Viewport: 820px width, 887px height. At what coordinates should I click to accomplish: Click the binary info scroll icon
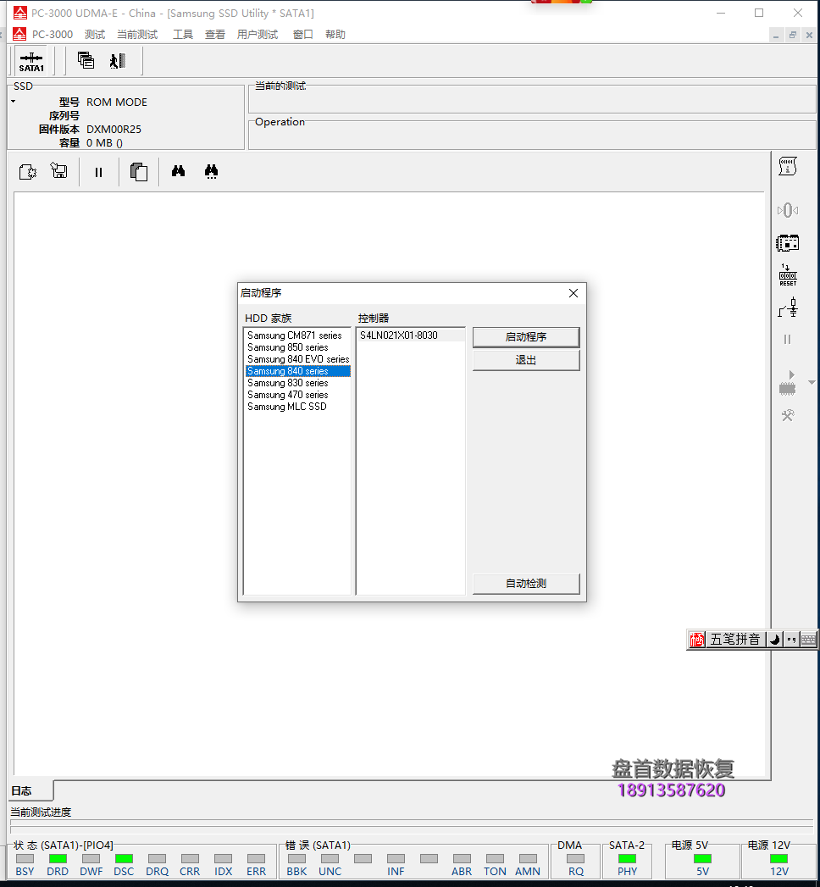[788, 167]
